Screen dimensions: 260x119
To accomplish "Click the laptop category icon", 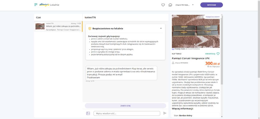I will tap(173, 49).
